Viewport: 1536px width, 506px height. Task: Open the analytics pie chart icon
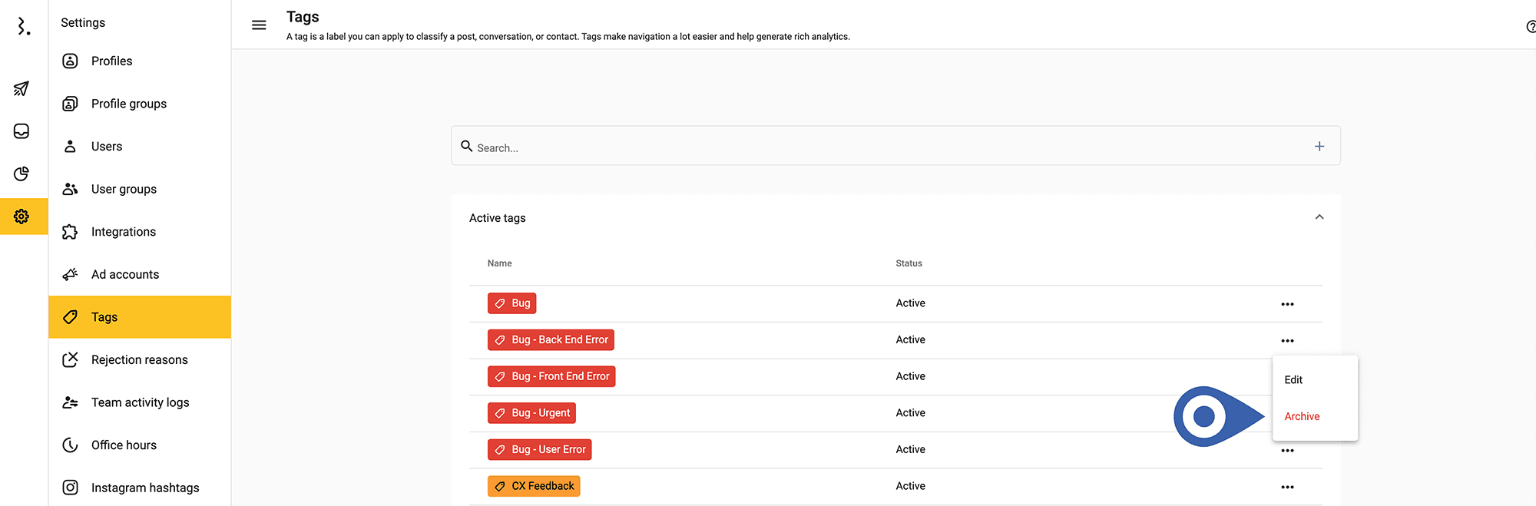click(22, 174)
